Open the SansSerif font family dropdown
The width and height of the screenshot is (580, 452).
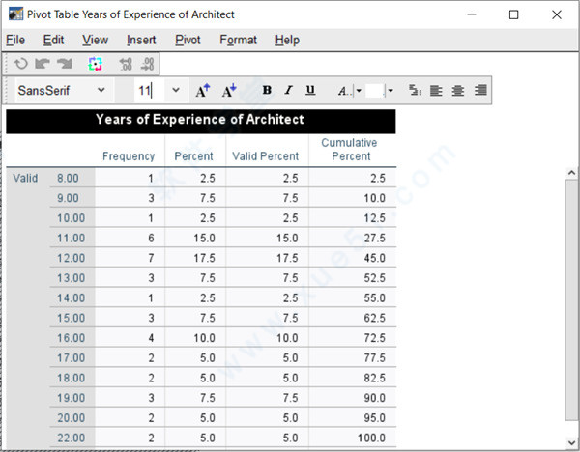point(101,91)
